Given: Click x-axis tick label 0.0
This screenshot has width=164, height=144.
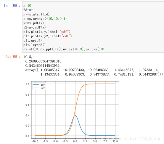Looking at the screenshot, I should tap(75, 141).
